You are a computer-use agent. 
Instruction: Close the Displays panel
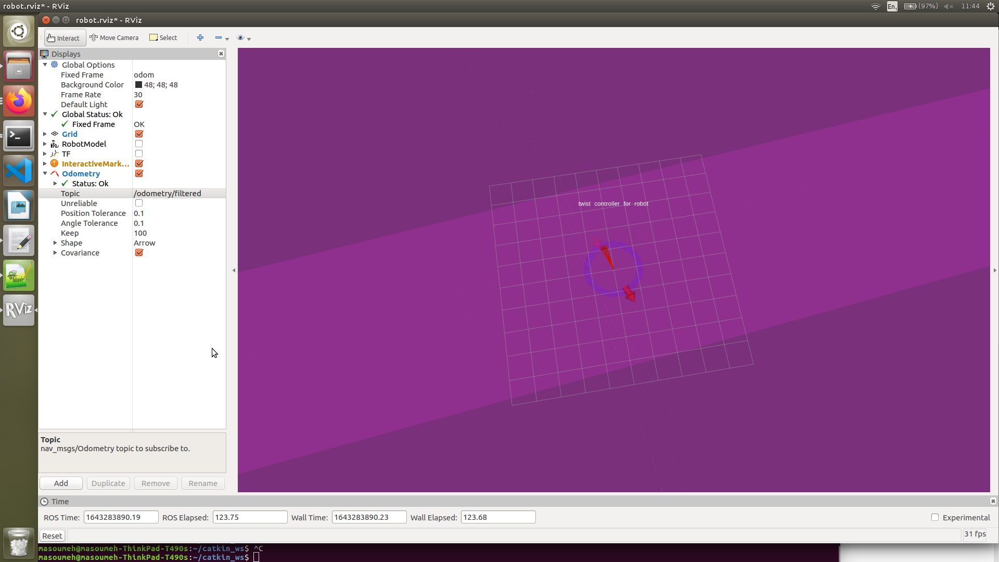point(221,54)
